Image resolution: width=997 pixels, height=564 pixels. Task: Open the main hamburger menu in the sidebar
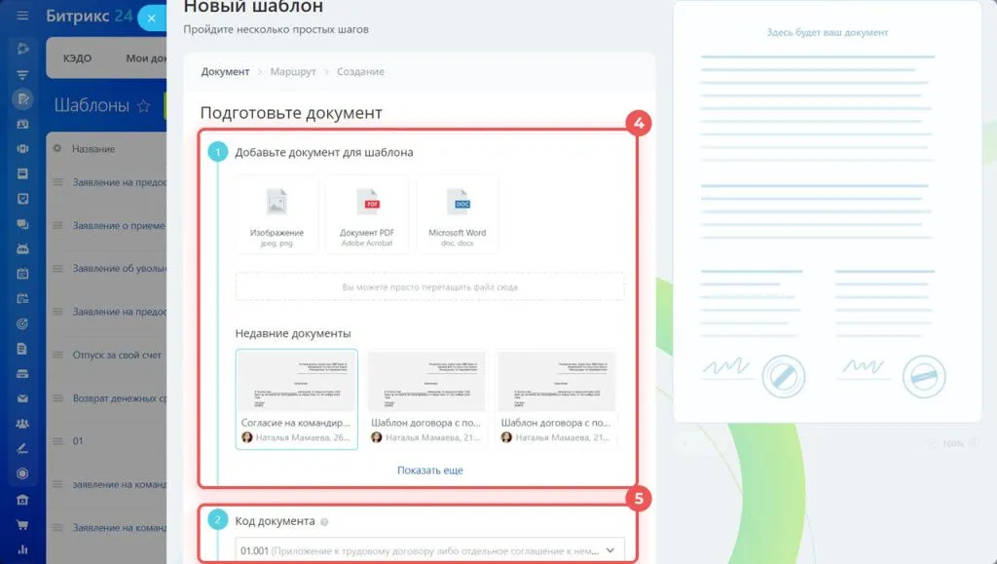(x=22, y=17)
